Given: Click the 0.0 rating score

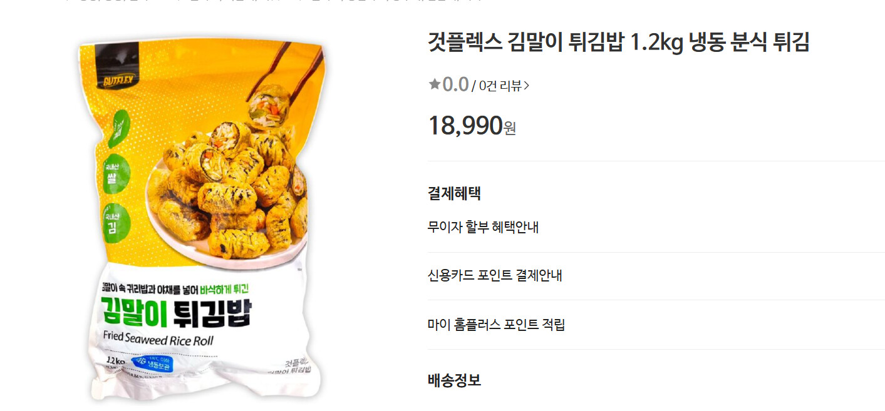Looking at the screenshot, I should click(x=455, y=84).
